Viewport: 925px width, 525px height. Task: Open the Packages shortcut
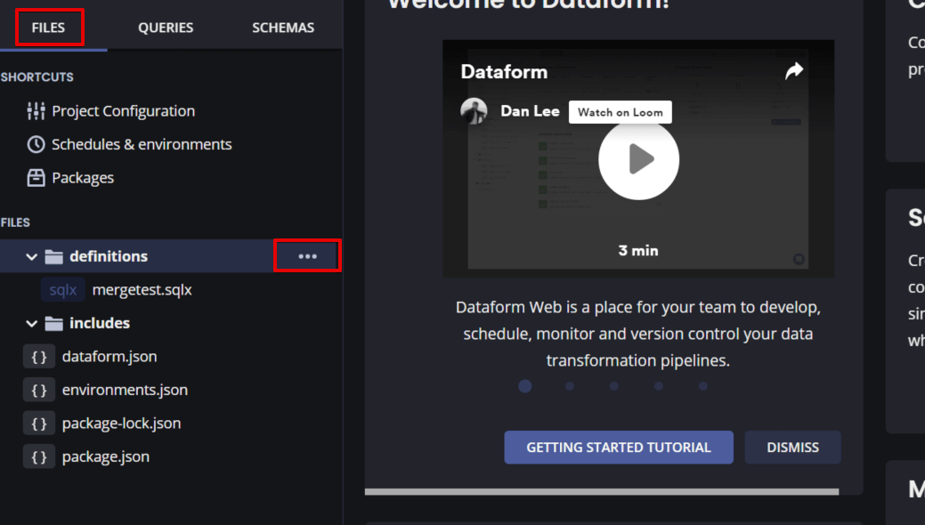click(83, 178)
